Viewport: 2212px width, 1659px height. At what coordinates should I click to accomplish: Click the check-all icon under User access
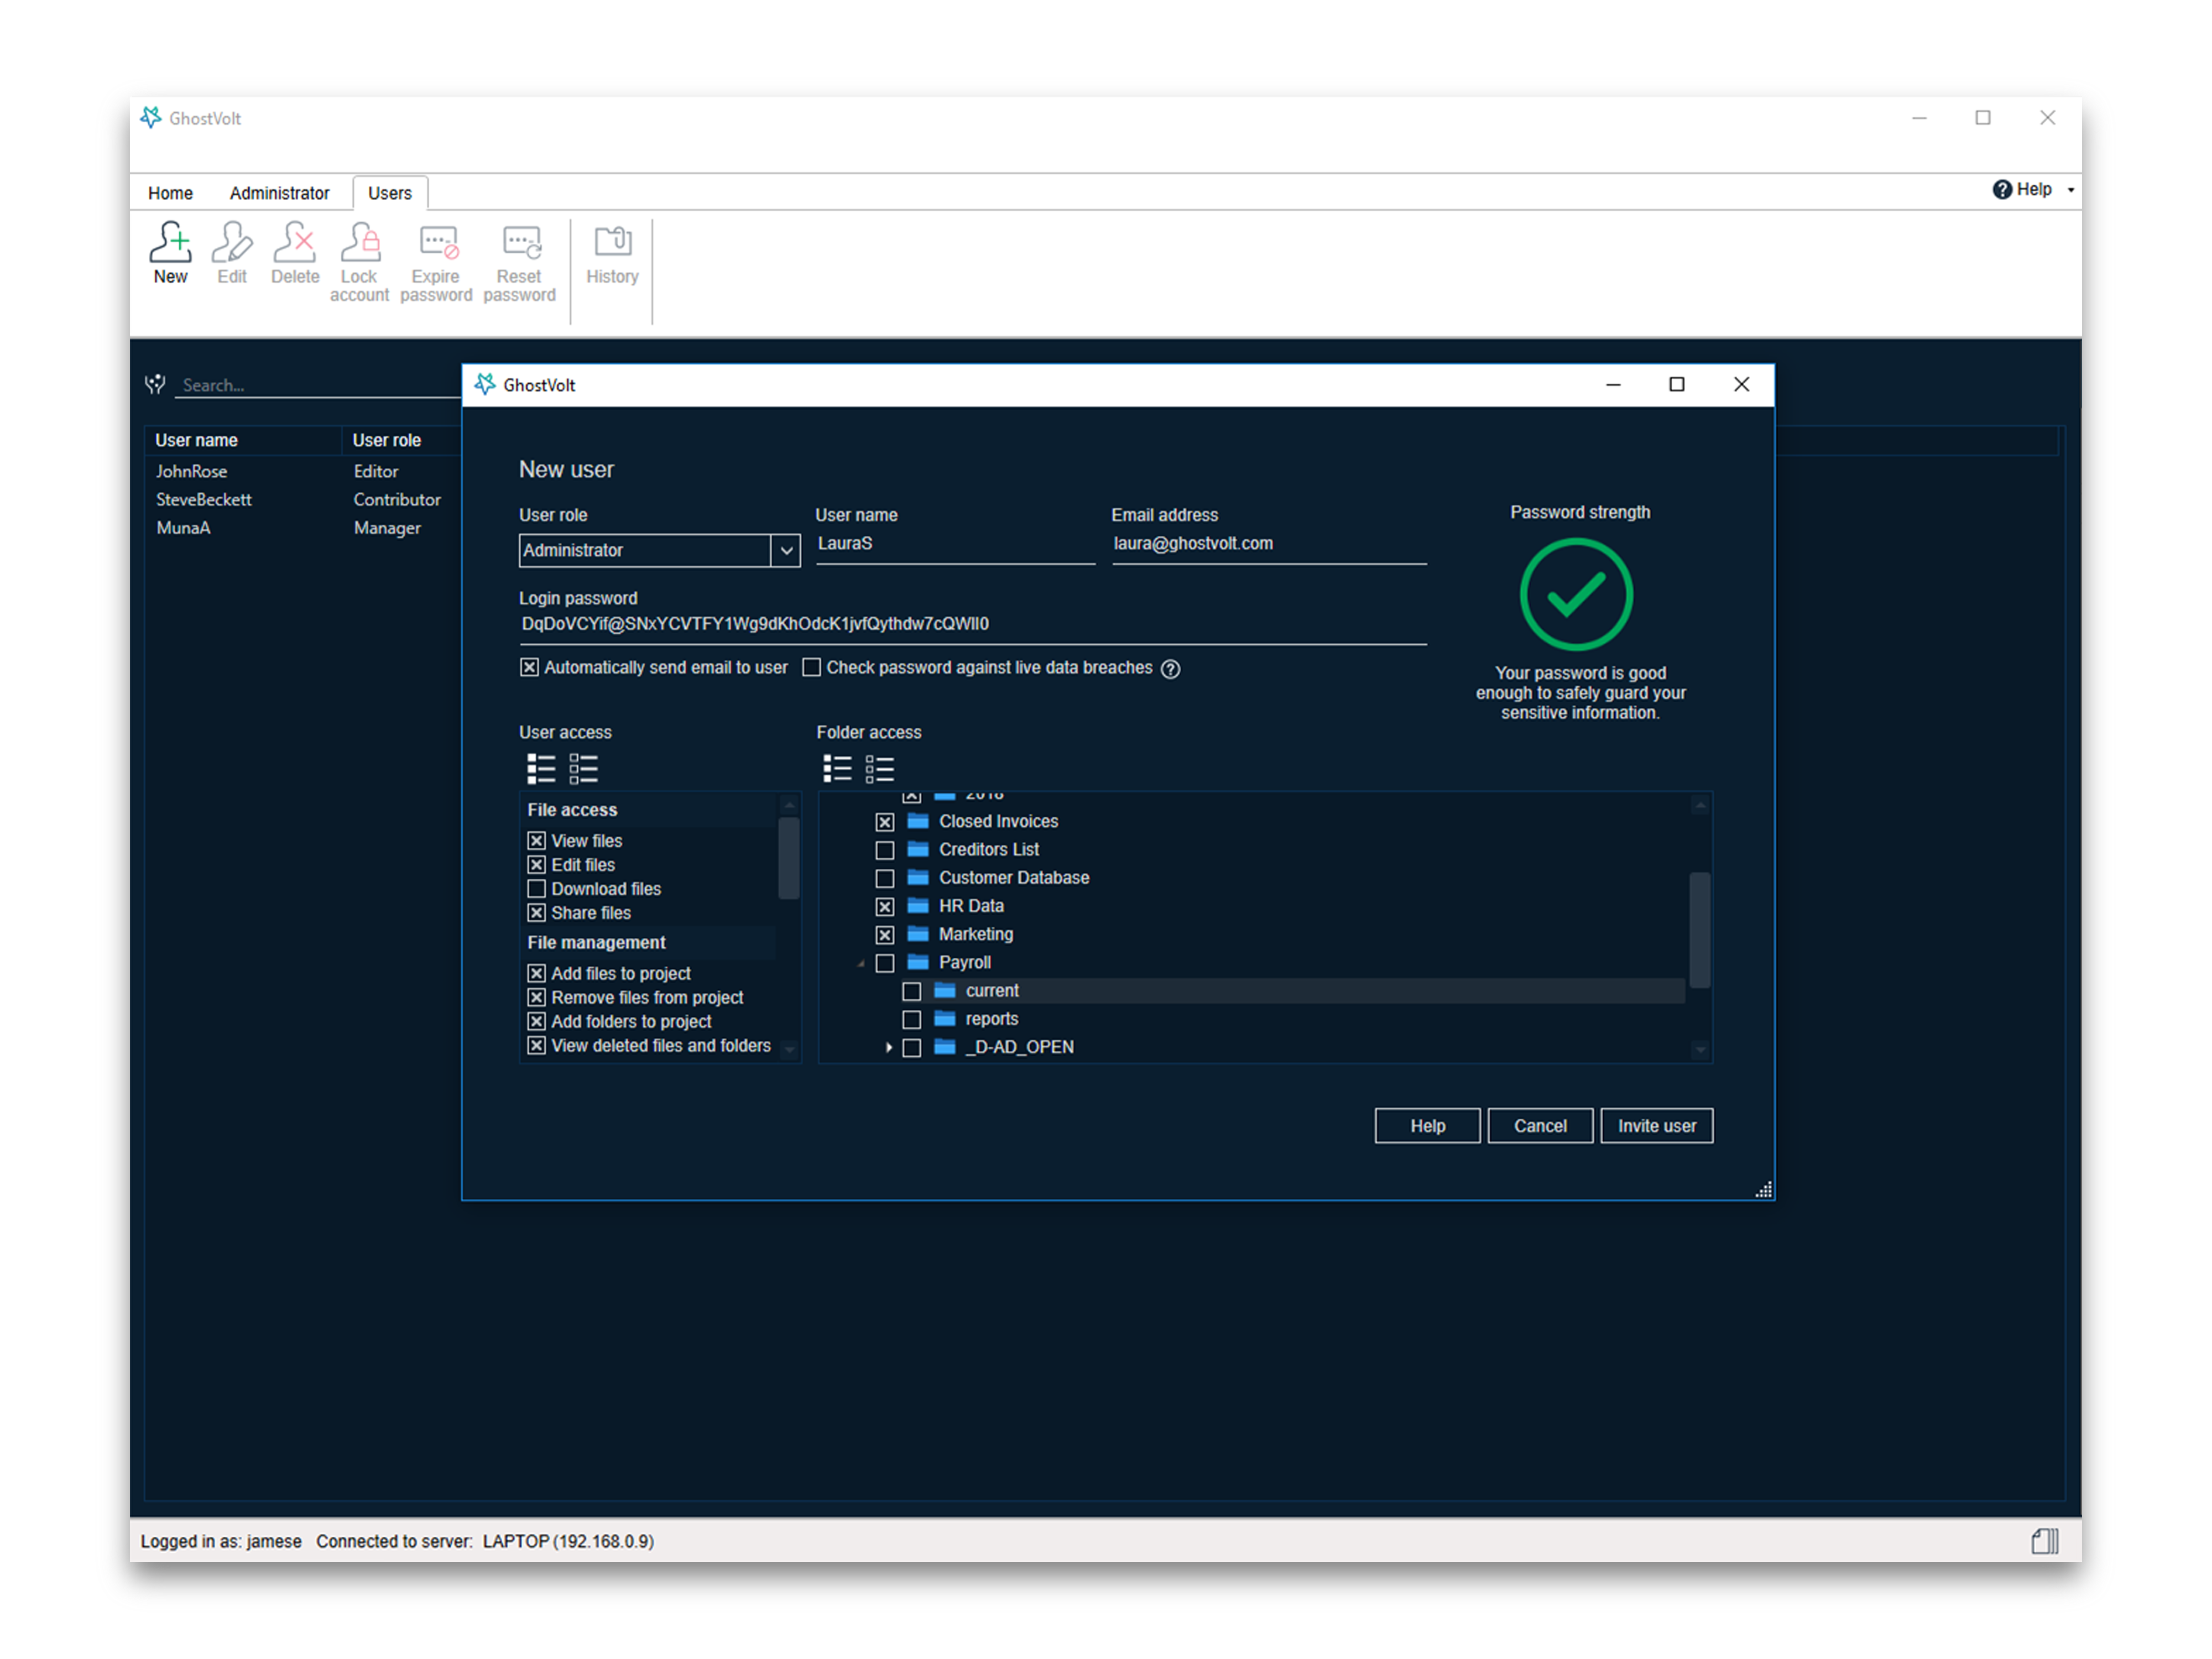(541, 769)
